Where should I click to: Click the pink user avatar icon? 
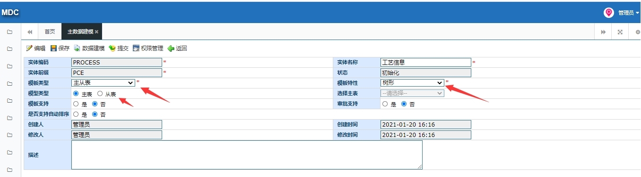pos(609,13)
